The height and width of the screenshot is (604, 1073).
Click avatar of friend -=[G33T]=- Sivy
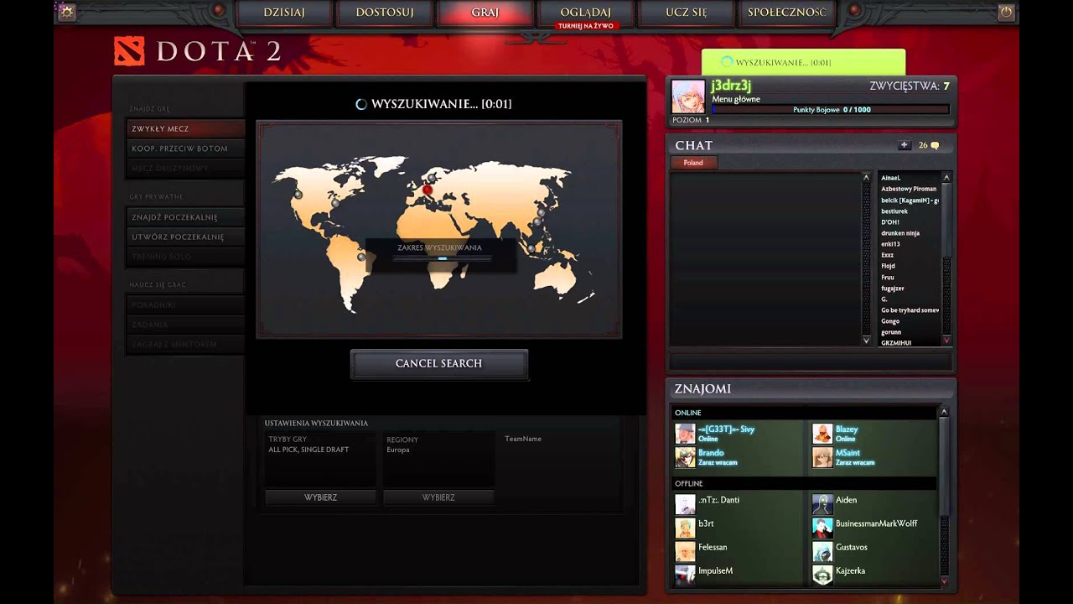(686, 434)
